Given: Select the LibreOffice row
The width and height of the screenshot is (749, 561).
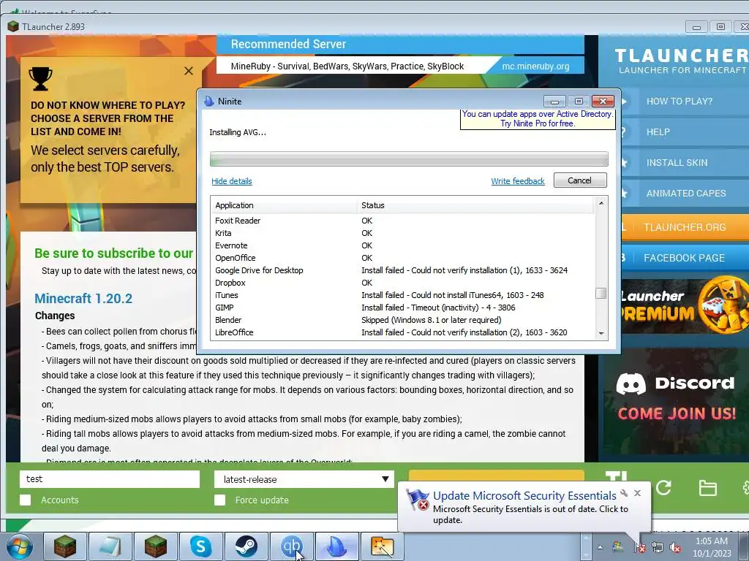Looking at the screenshot, I should click(x=402, y=332).
